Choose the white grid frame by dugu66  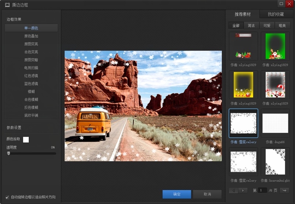[275, 123]
